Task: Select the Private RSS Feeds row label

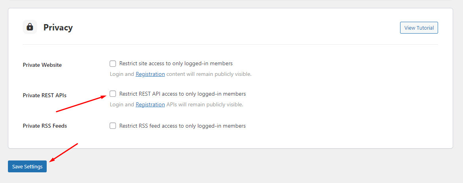Action: pyautogui.click(x=45, y=126)
